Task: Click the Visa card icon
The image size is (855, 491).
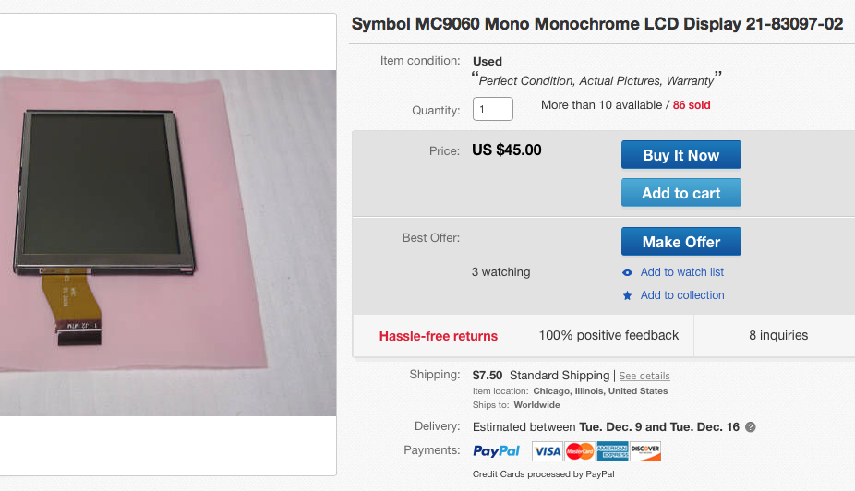Action: 547,451
